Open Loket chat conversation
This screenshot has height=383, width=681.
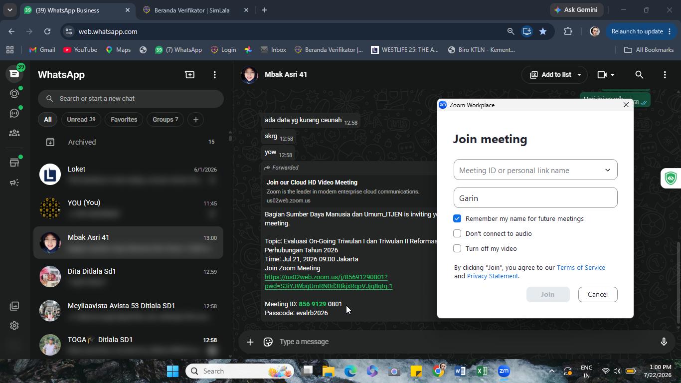pos(129,175)
